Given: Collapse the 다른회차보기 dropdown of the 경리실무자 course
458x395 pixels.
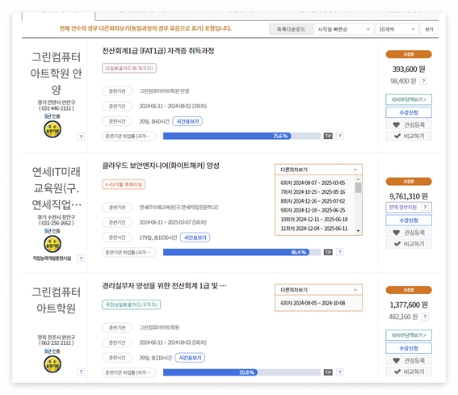Looking at the screenshot, I should tap(318, 290).
